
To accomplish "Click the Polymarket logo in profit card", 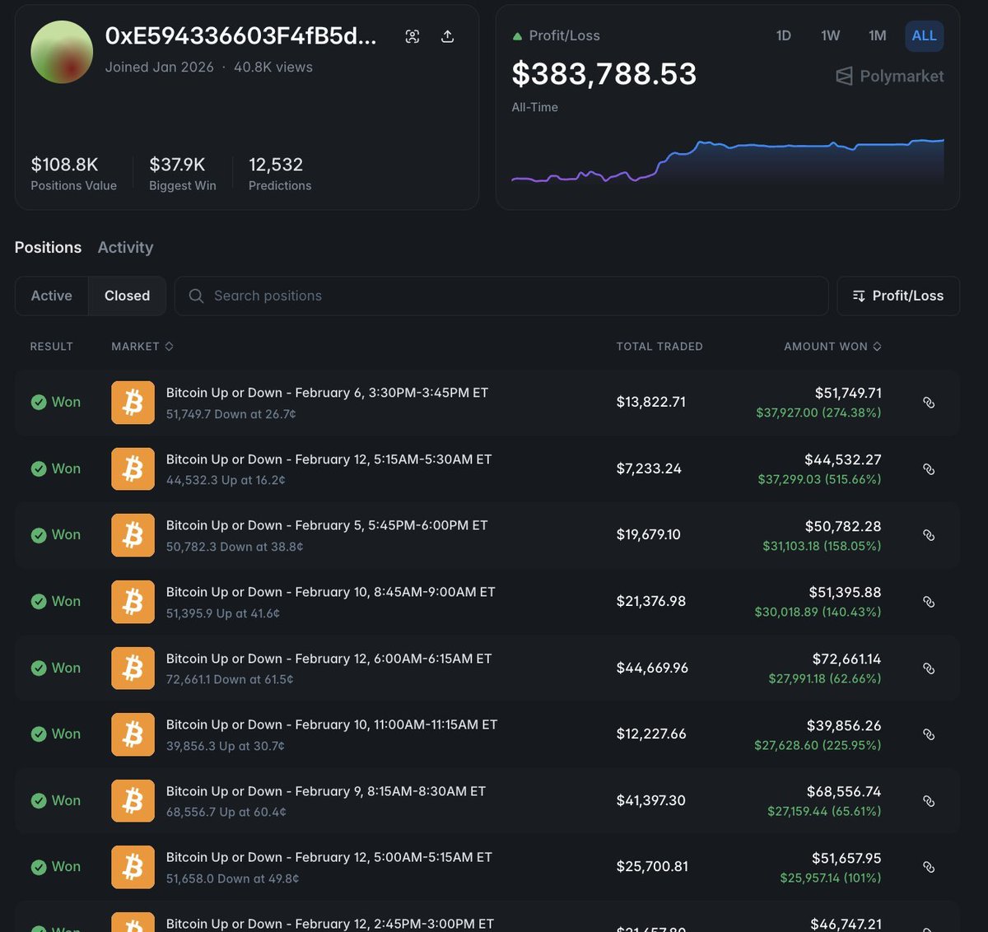I will click(890, 76).
